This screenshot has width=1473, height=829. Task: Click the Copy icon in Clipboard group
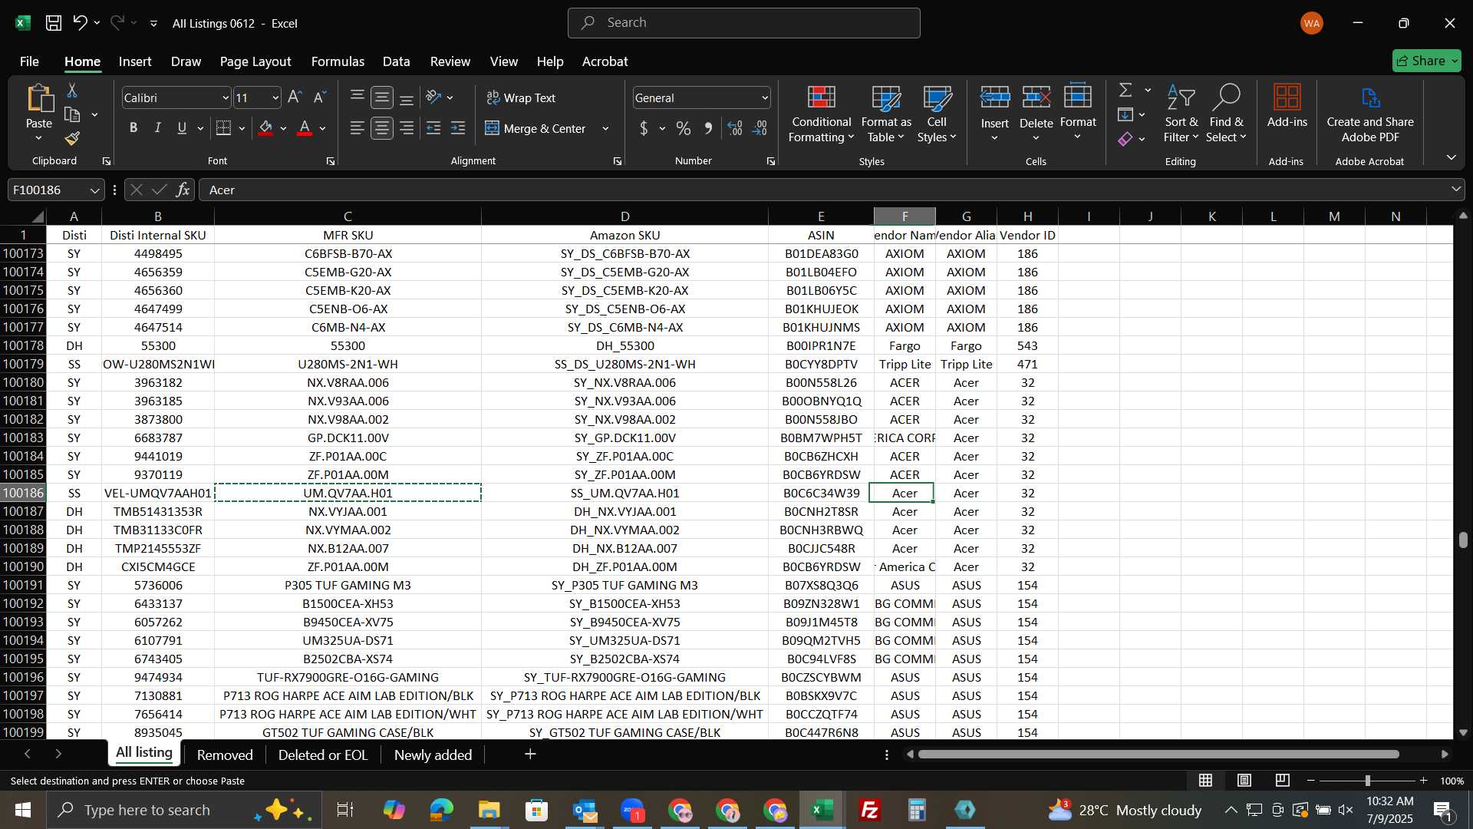[72, 115]
